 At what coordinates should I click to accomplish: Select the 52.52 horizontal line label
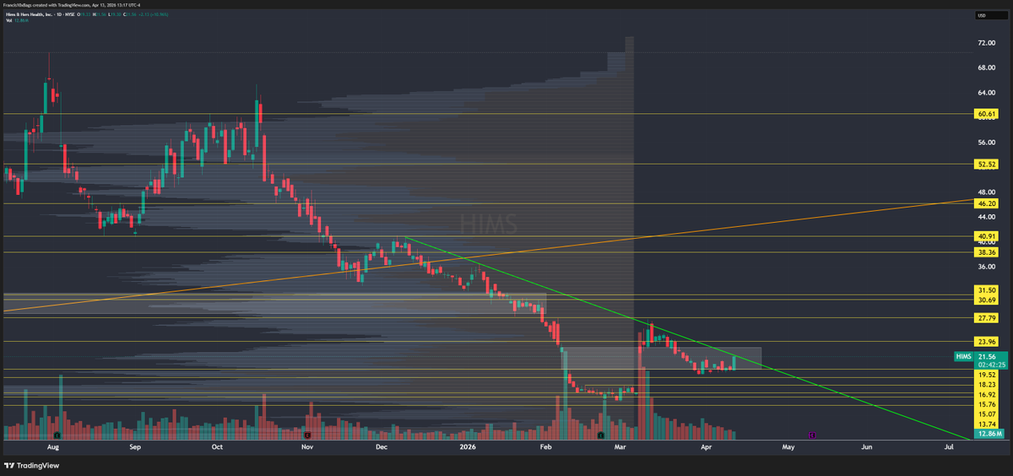pyautogui.click(x=987, y=164)
